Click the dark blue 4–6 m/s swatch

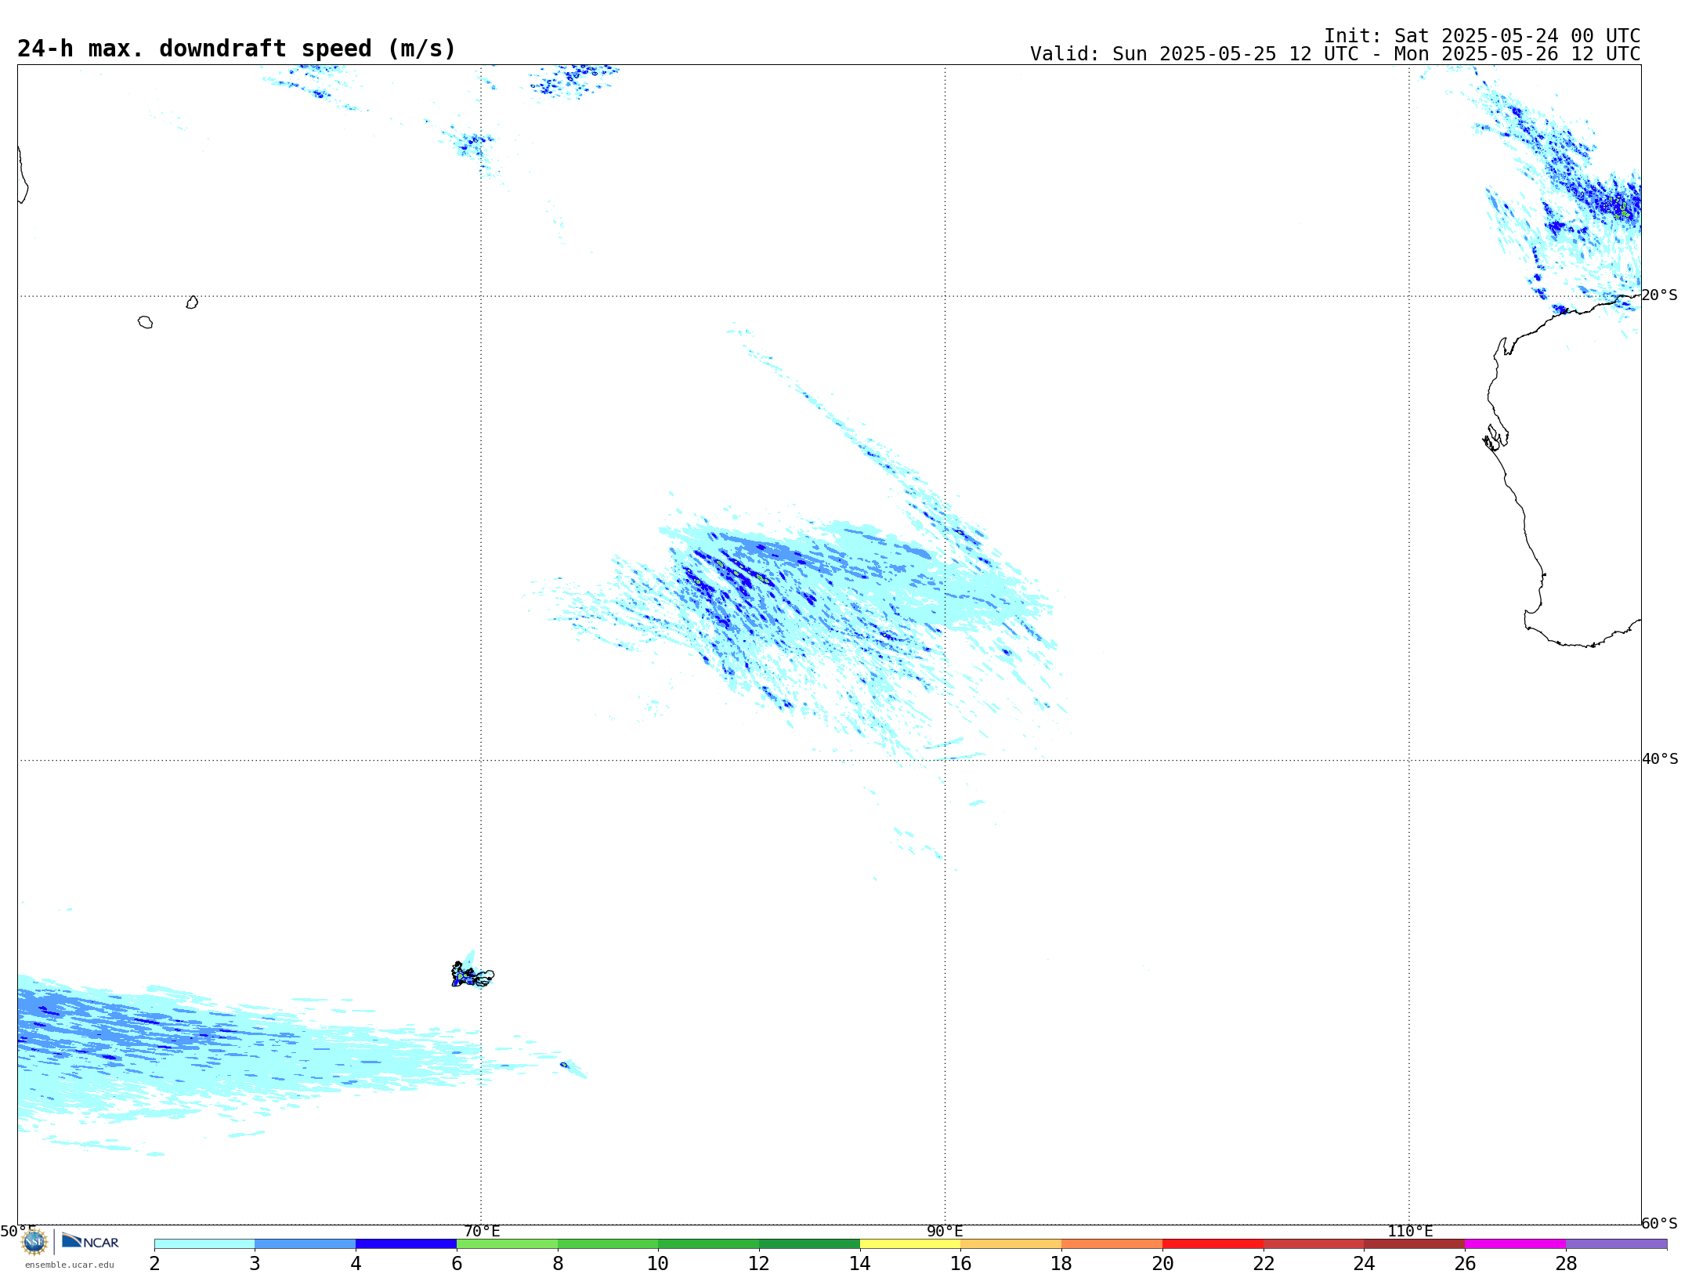406,1244
